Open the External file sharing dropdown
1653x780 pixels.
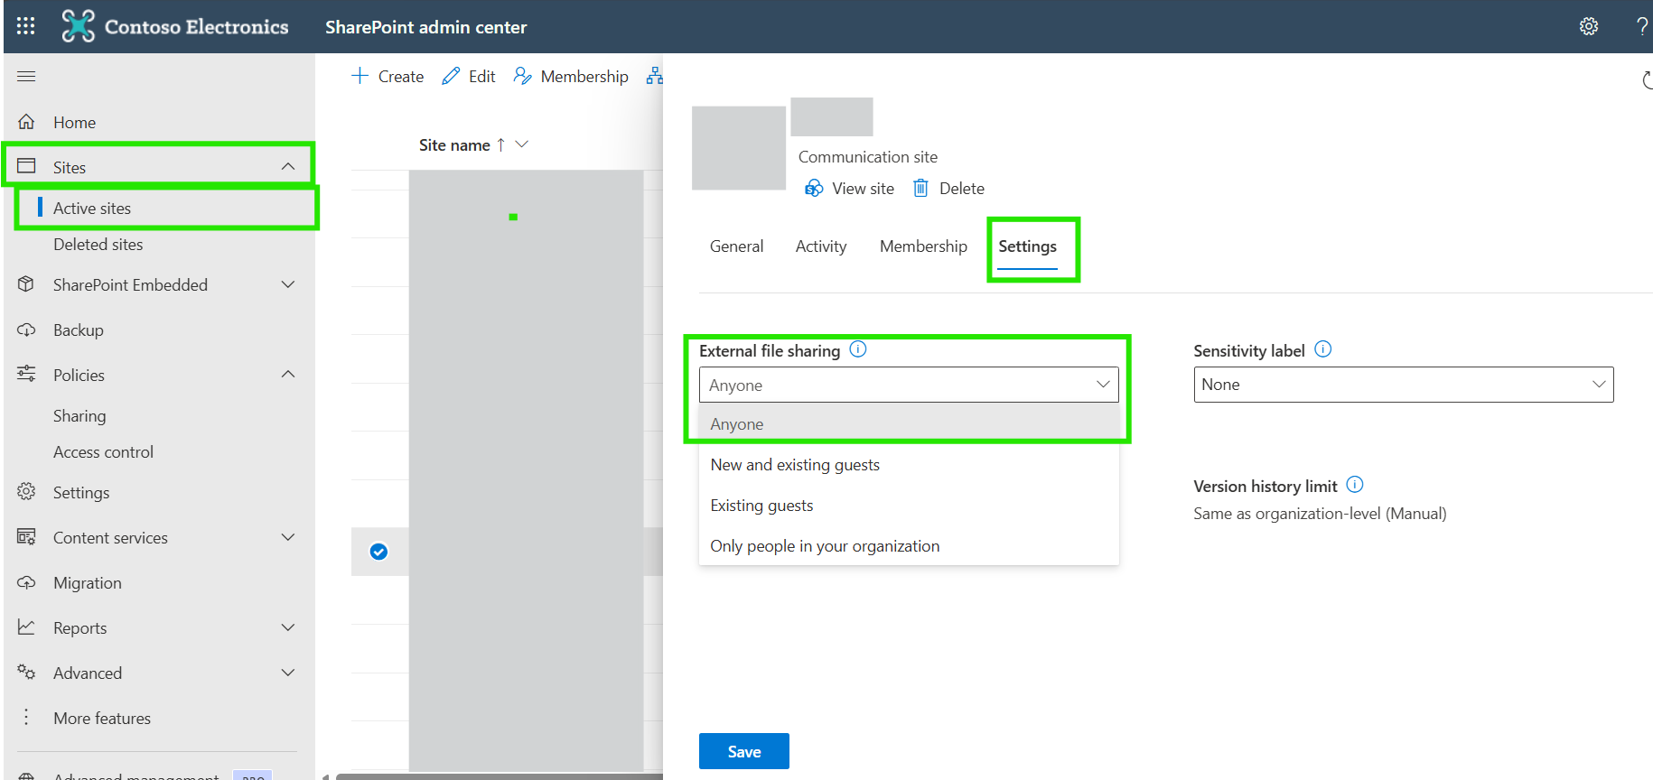pyautogui.click(x=909, y=385)
